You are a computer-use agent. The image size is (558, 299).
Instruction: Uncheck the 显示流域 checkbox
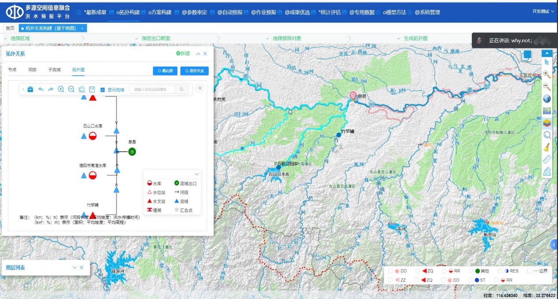coord(103,90)
